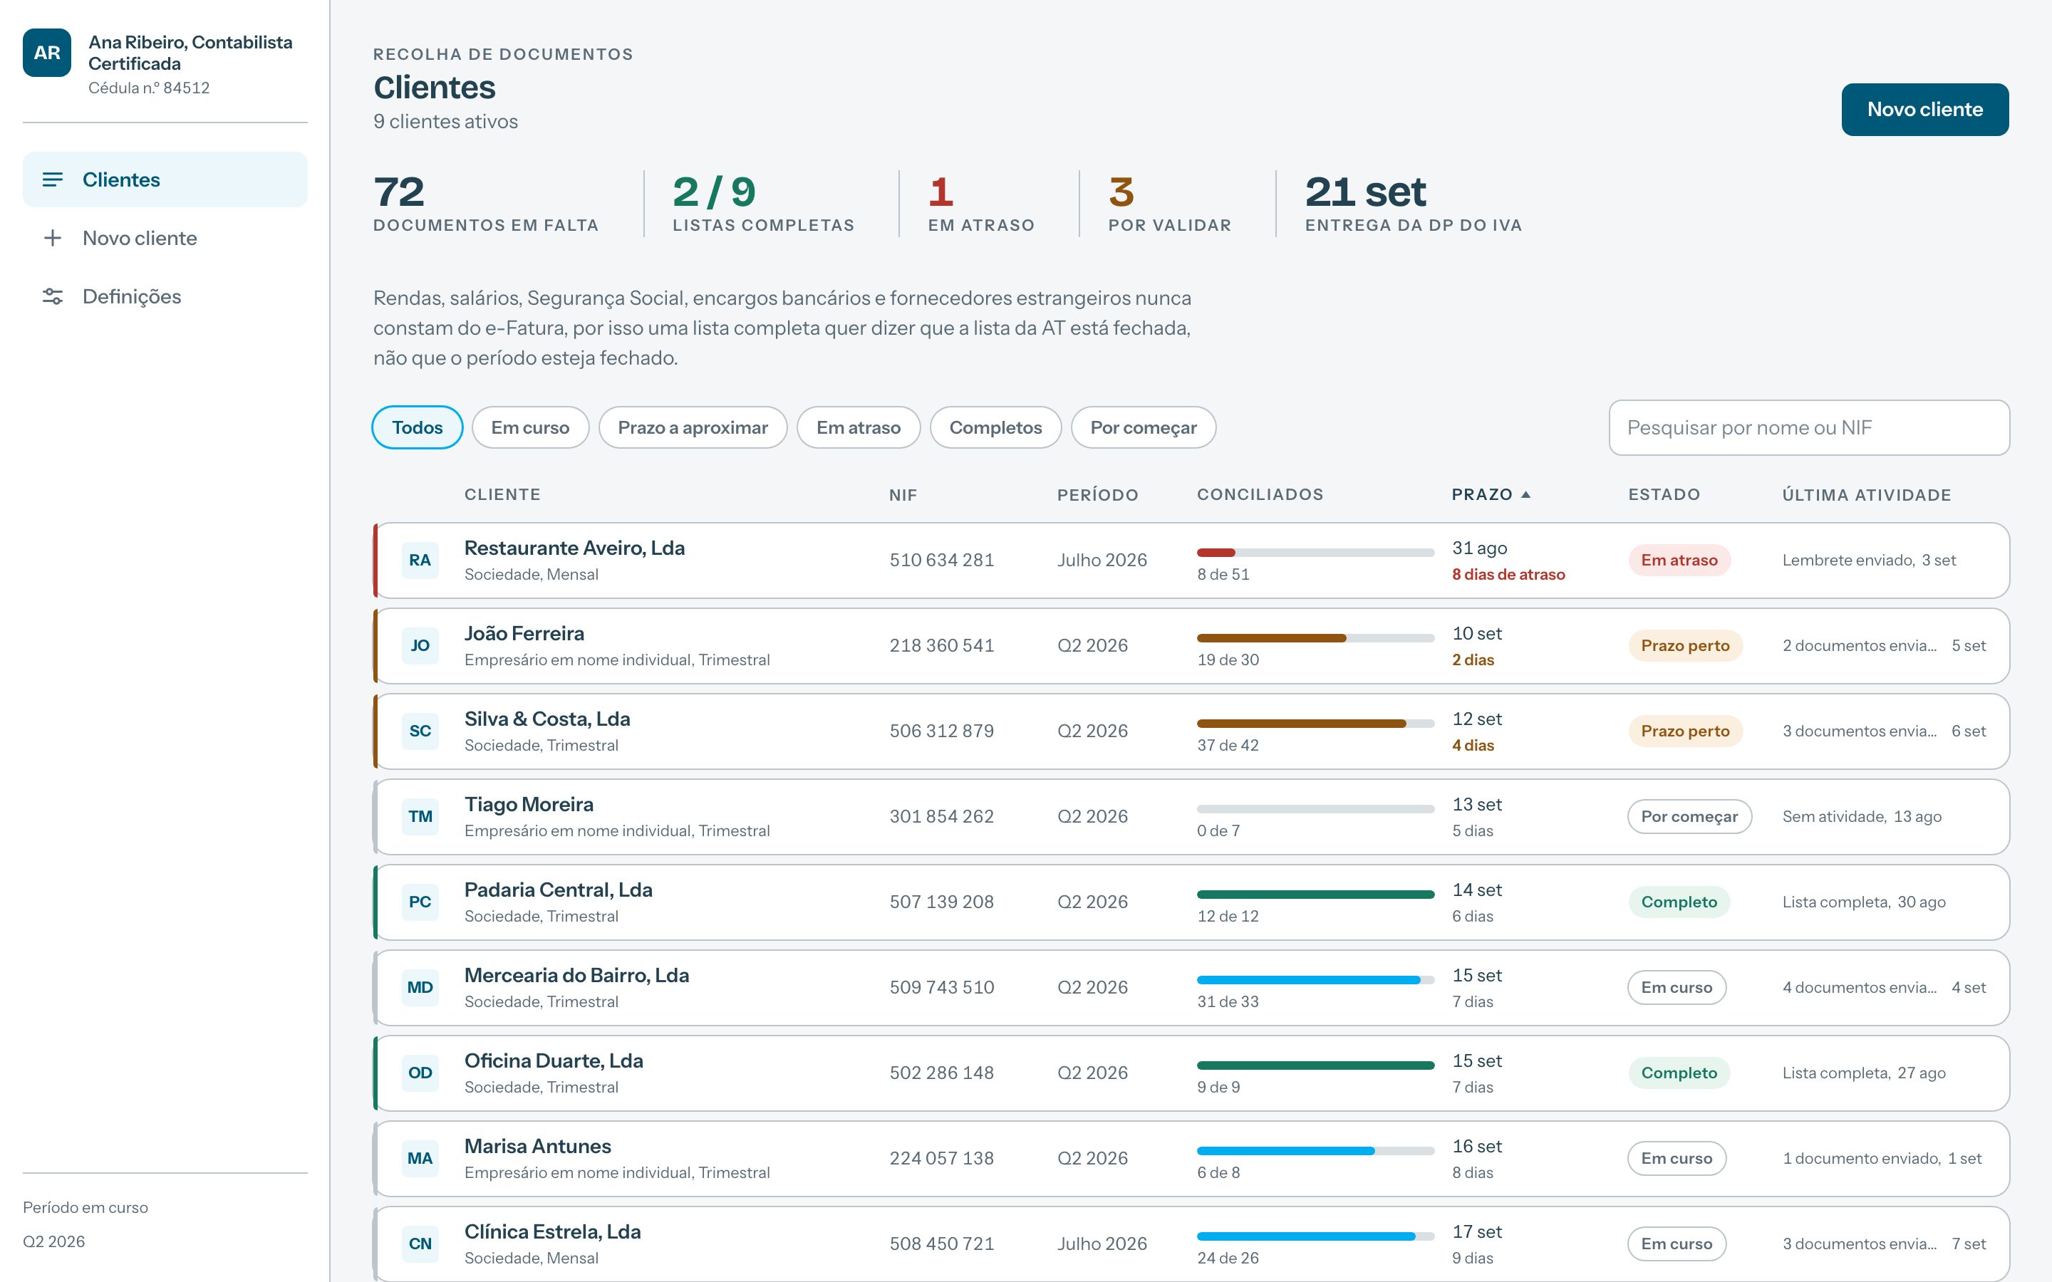This screenshot has width=2052, height=1282.
Task: Click the MD avatar for Mercearia do Bairro
Action: (x=420, y=988)
